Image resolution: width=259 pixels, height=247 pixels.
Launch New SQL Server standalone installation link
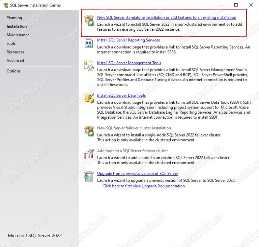tap(167, 18)
